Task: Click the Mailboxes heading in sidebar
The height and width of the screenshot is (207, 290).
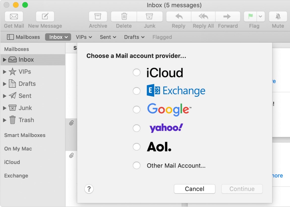Action: click(x=17, y=49)
